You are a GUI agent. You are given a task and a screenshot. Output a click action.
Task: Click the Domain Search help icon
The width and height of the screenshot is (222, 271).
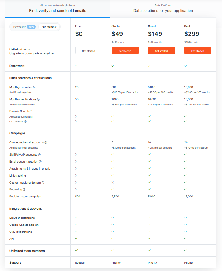(x=31, y=111)
